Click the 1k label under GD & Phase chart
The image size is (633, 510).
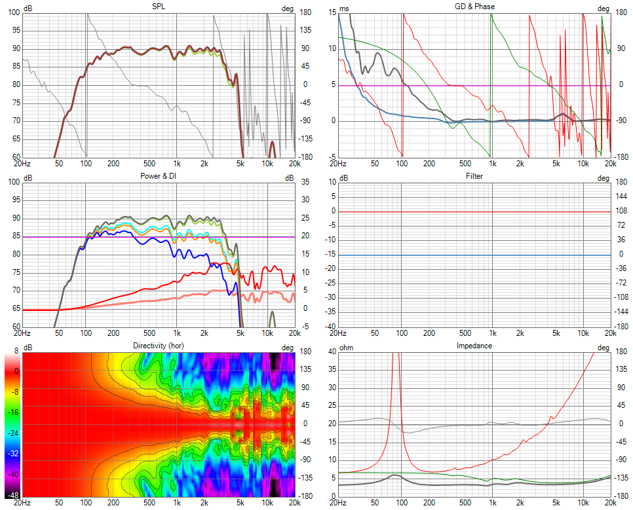(x=493, y=164)
